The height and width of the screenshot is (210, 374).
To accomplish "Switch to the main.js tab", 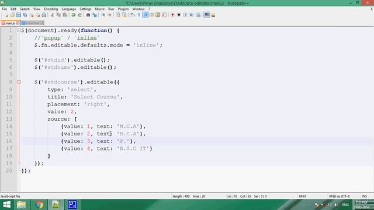I will 10,23.
